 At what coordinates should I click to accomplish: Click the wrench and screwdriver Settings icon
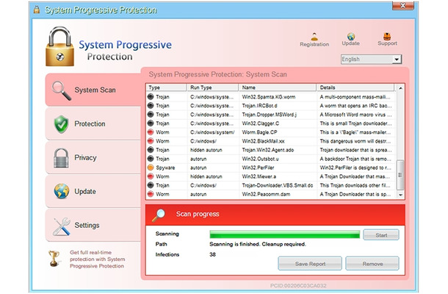62,226
